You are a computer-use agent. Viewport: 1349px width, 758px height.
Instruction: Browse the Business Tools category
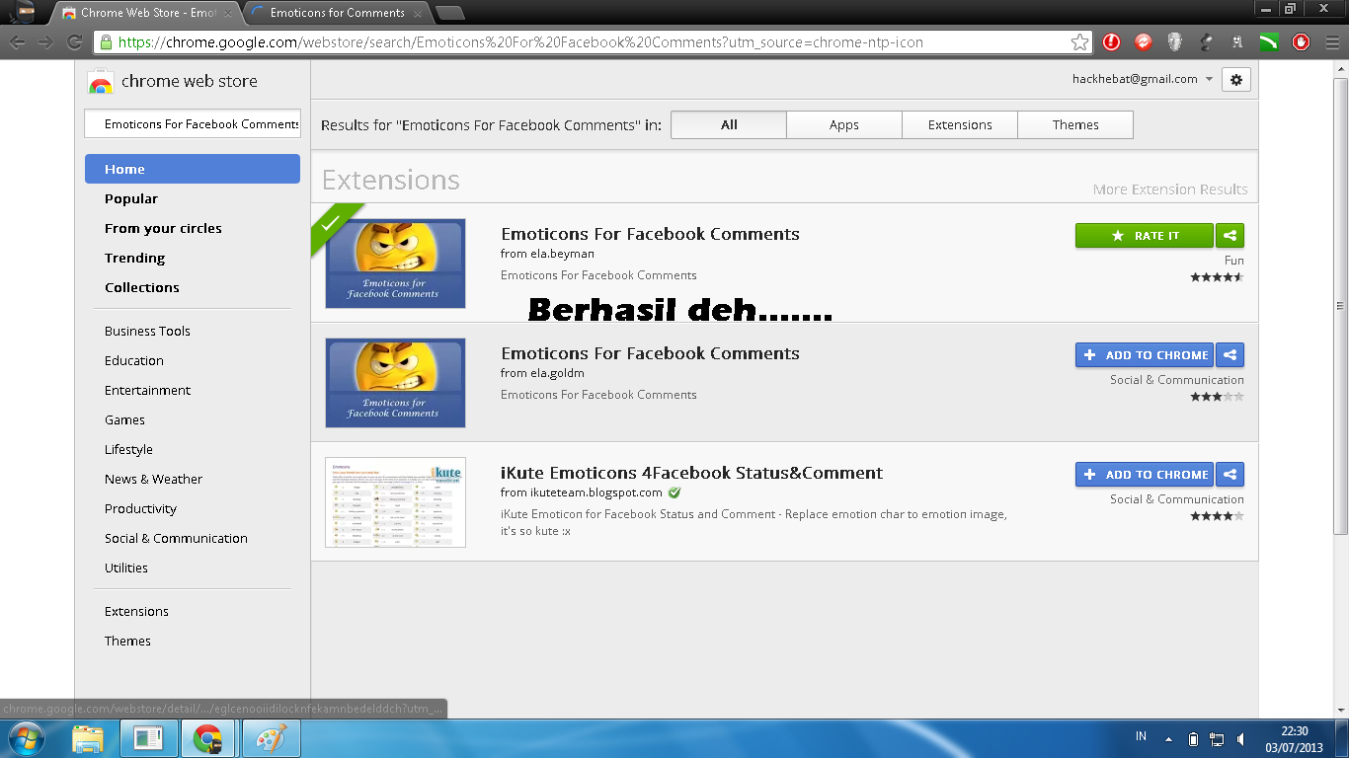[147, 331]
